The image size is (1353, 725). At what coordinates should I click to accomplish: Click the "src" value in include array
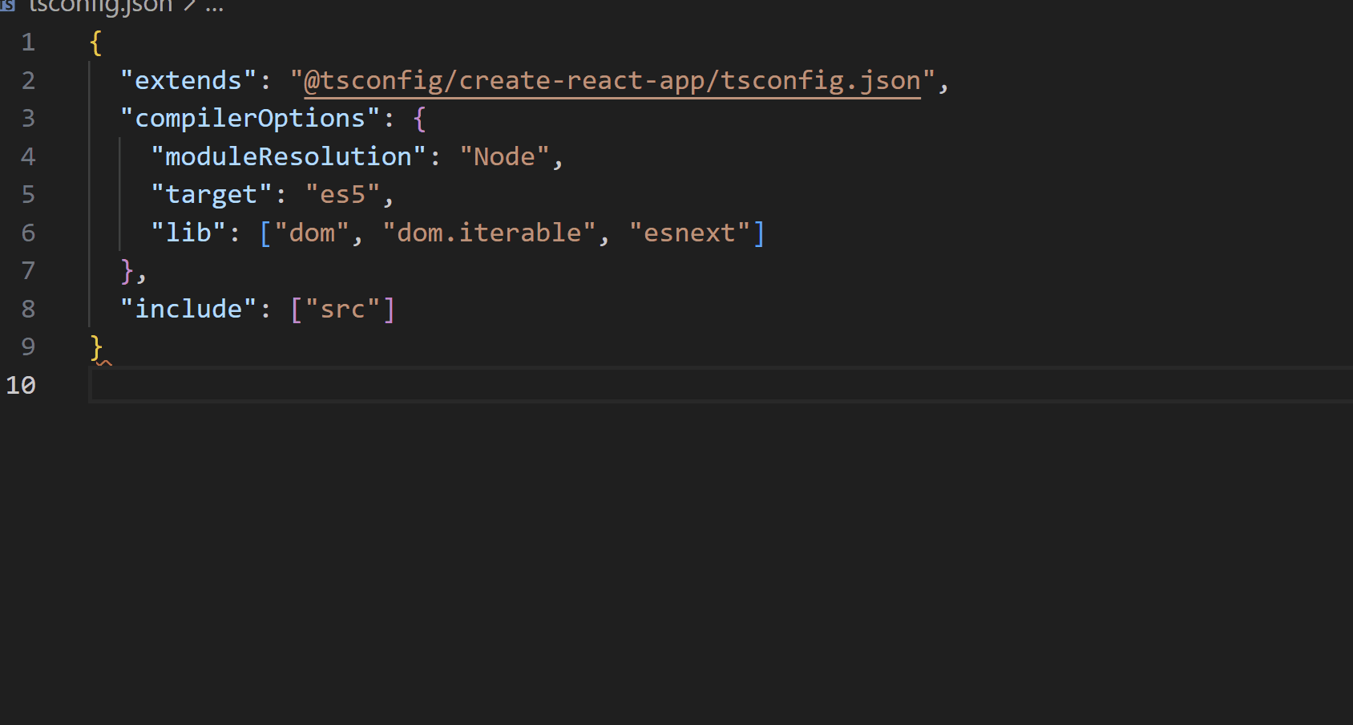coord(343,308)
